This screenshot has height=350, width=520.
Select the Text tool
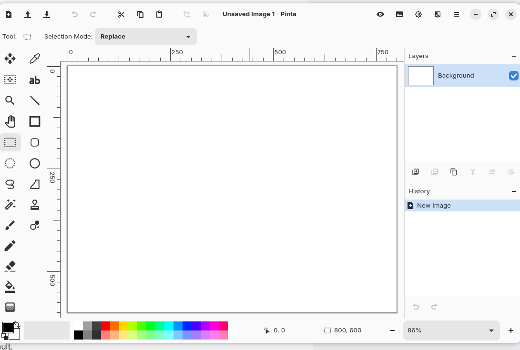coord(35,80)
